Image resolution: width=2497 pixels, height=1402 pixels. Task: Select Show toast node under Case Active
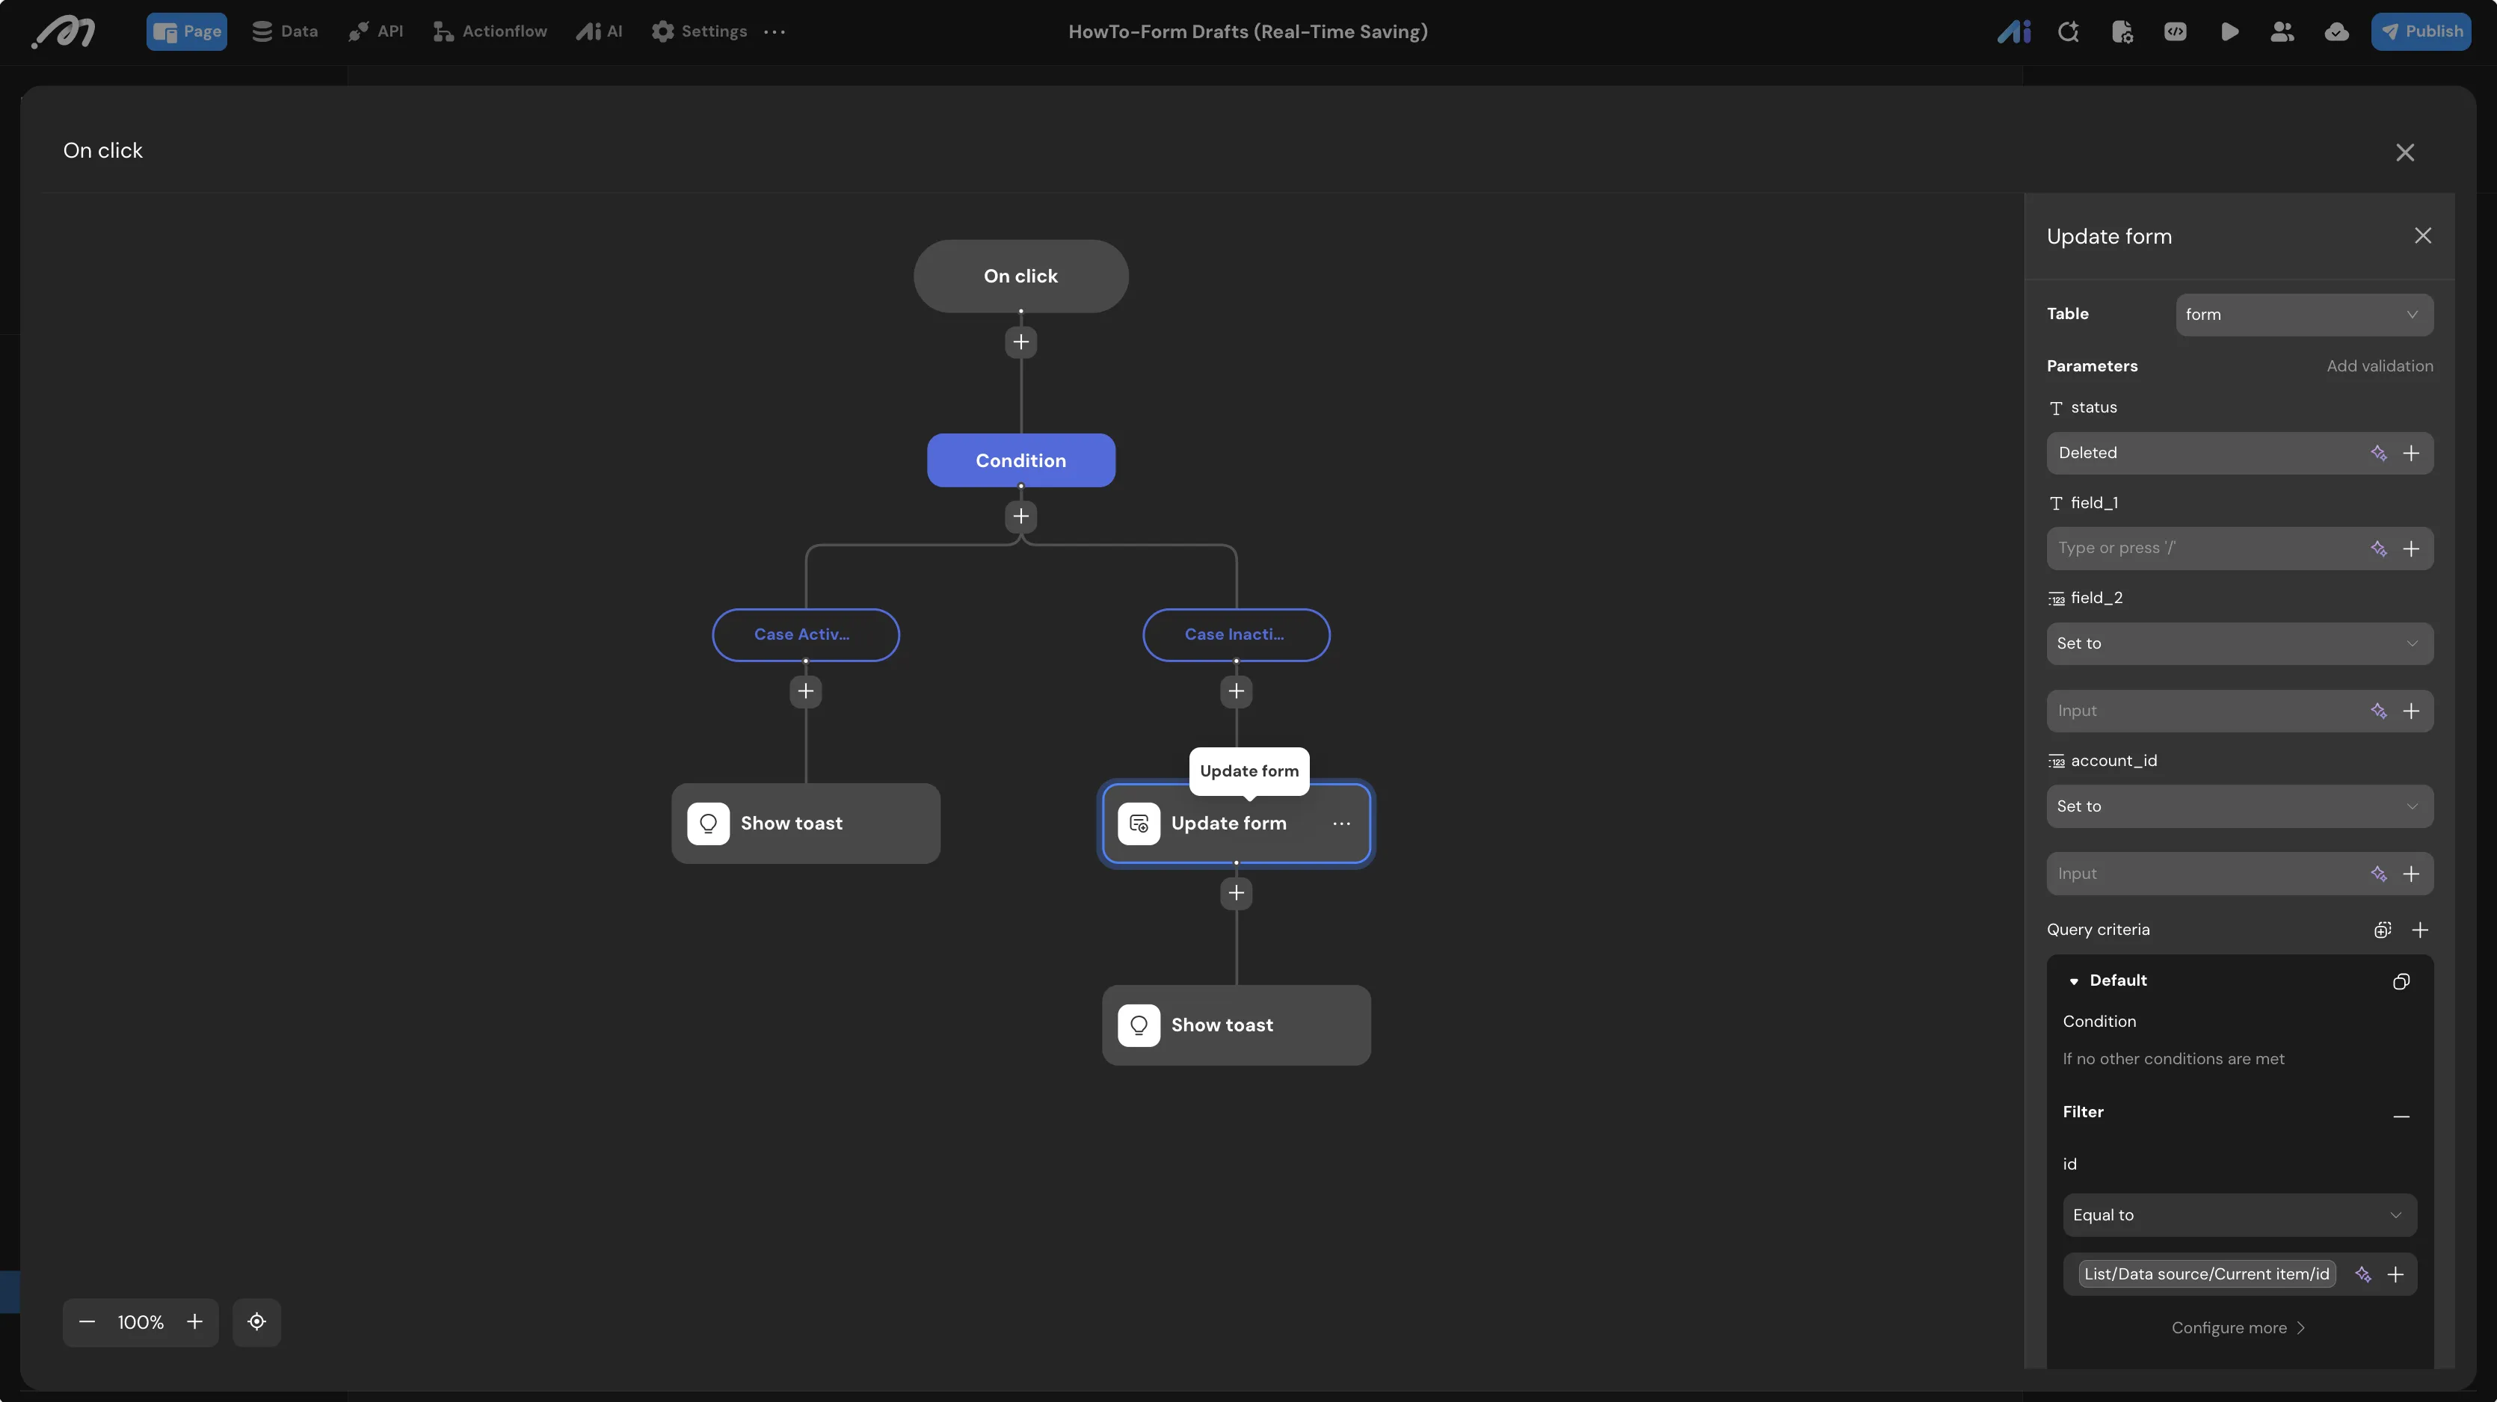tap(805, 824)
